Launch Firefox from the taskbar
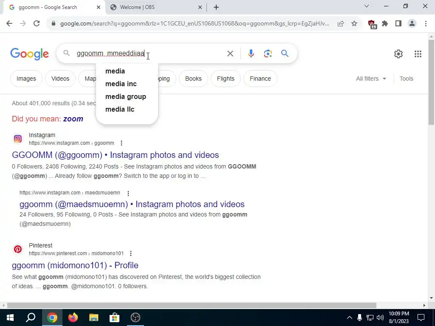Viewport: 435px width, 326px height. click(x=73, y=318)
